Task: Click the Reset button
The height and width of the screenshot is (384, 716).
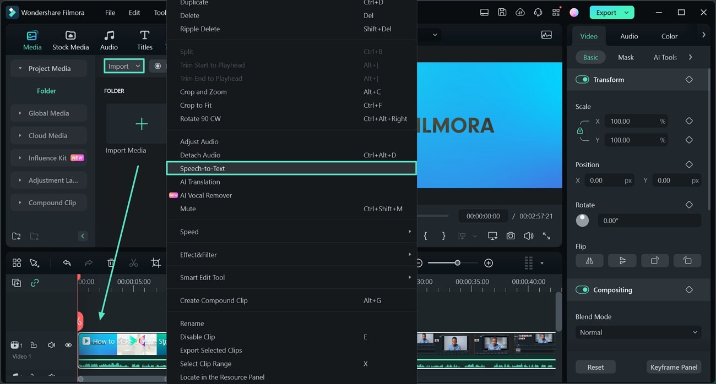Action: pos(595,367)
